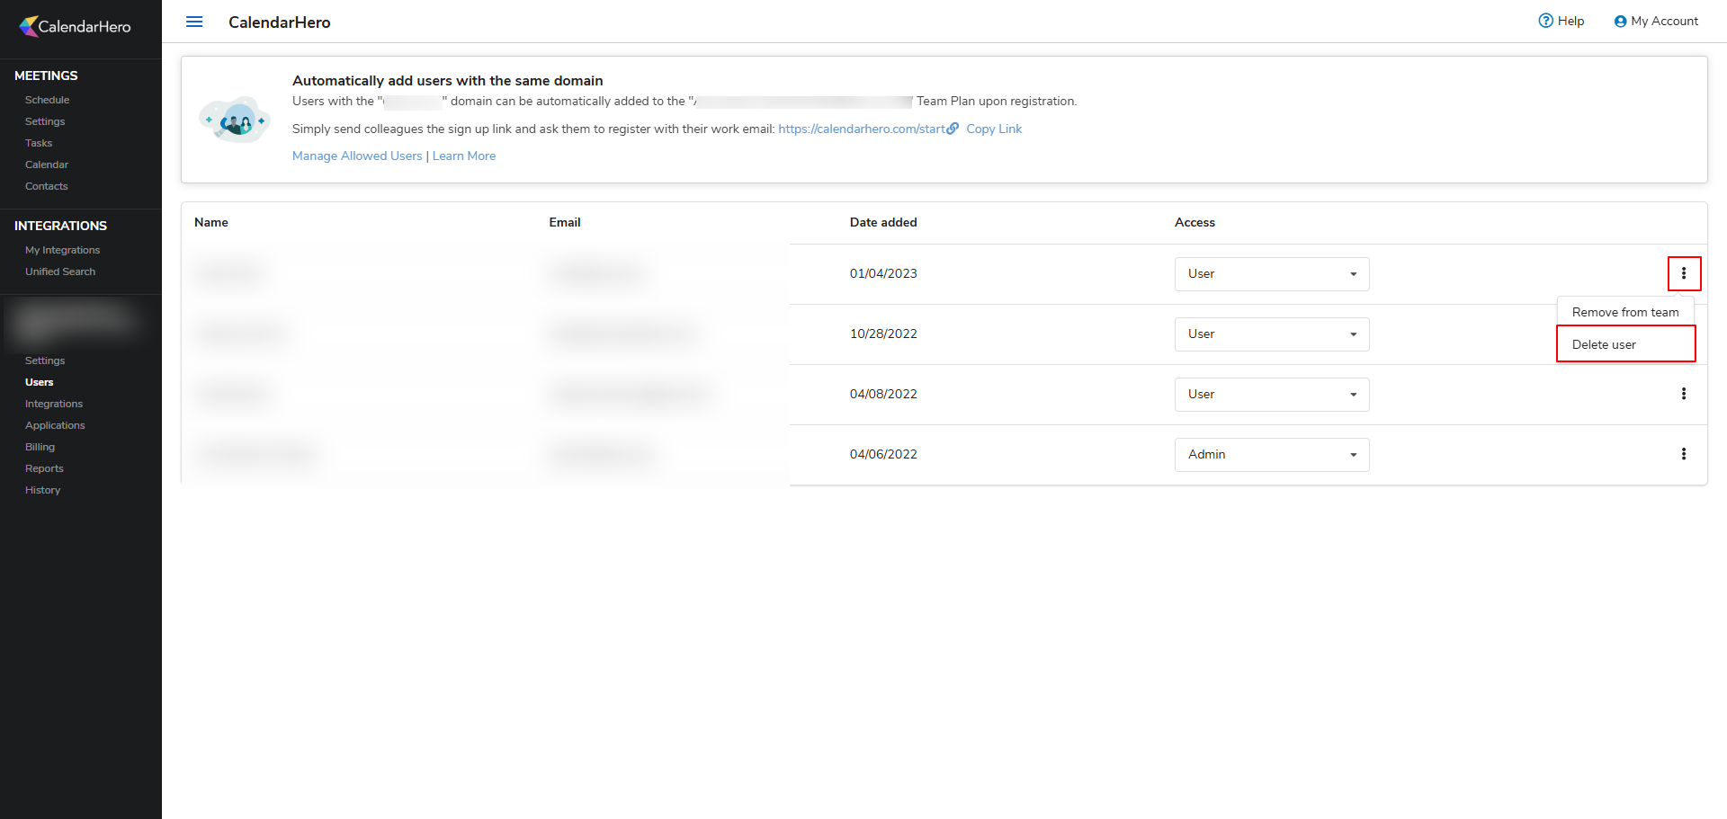Open Billing in sidebar

point(40,447)
